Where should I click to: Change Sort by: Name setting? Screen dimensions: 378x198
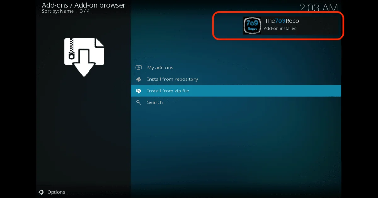click(x=58, y=11)
